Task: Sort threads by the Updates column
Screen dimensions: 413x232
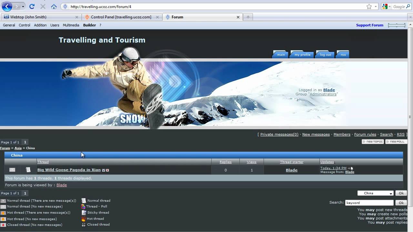Action: [x=327, y=162]
